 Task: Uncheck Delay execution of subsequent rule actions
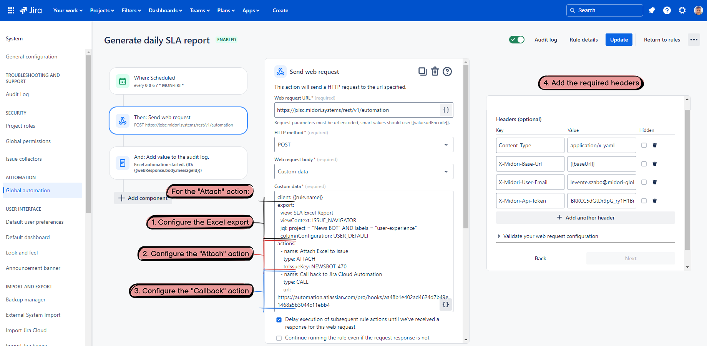[x=279, y=319]
